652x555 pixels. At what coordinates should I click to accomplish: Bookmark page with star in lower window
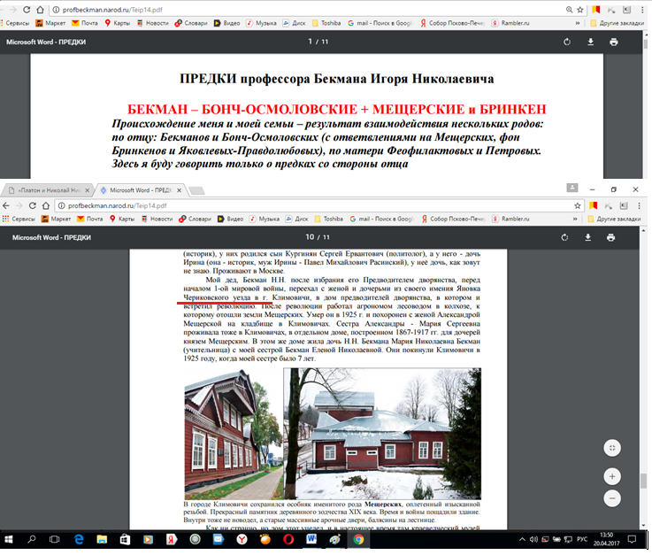click(577, 205)
